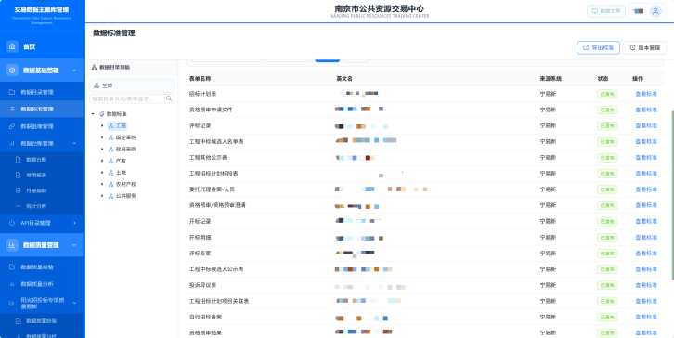Click the ellipsis icon beside 统计分析
Screen dimensions: 674x338
[18, 206]
